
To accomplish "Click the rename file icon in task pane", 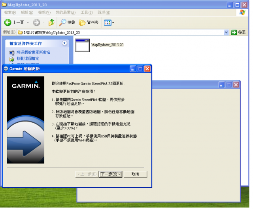I will pos(12,53).
